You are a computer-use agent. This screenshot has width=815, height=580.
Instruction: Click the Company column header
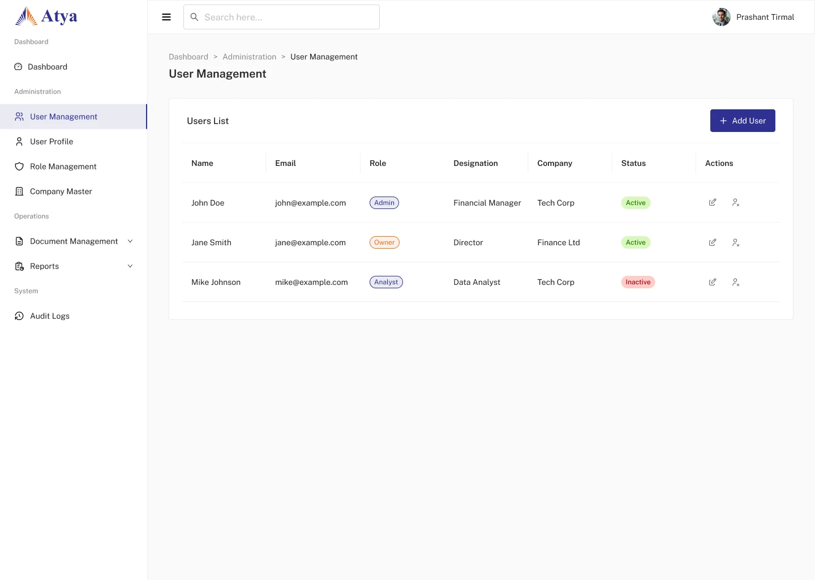555,163
